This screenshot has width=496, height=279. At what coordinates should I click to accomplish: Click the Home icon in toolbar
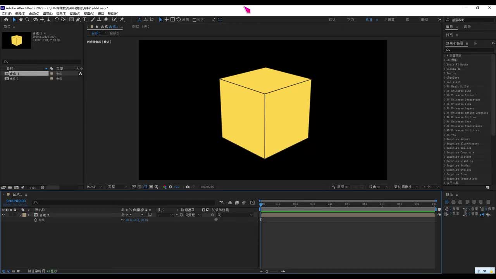point(6,19)
